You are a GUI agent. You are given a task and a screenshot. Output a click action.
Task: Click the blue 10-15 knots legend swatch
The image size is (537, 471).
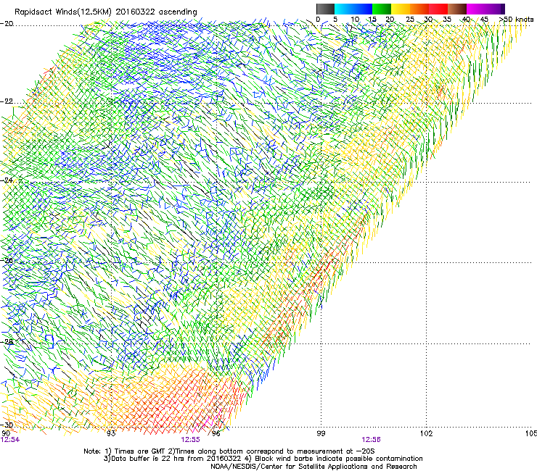(363, 9)
